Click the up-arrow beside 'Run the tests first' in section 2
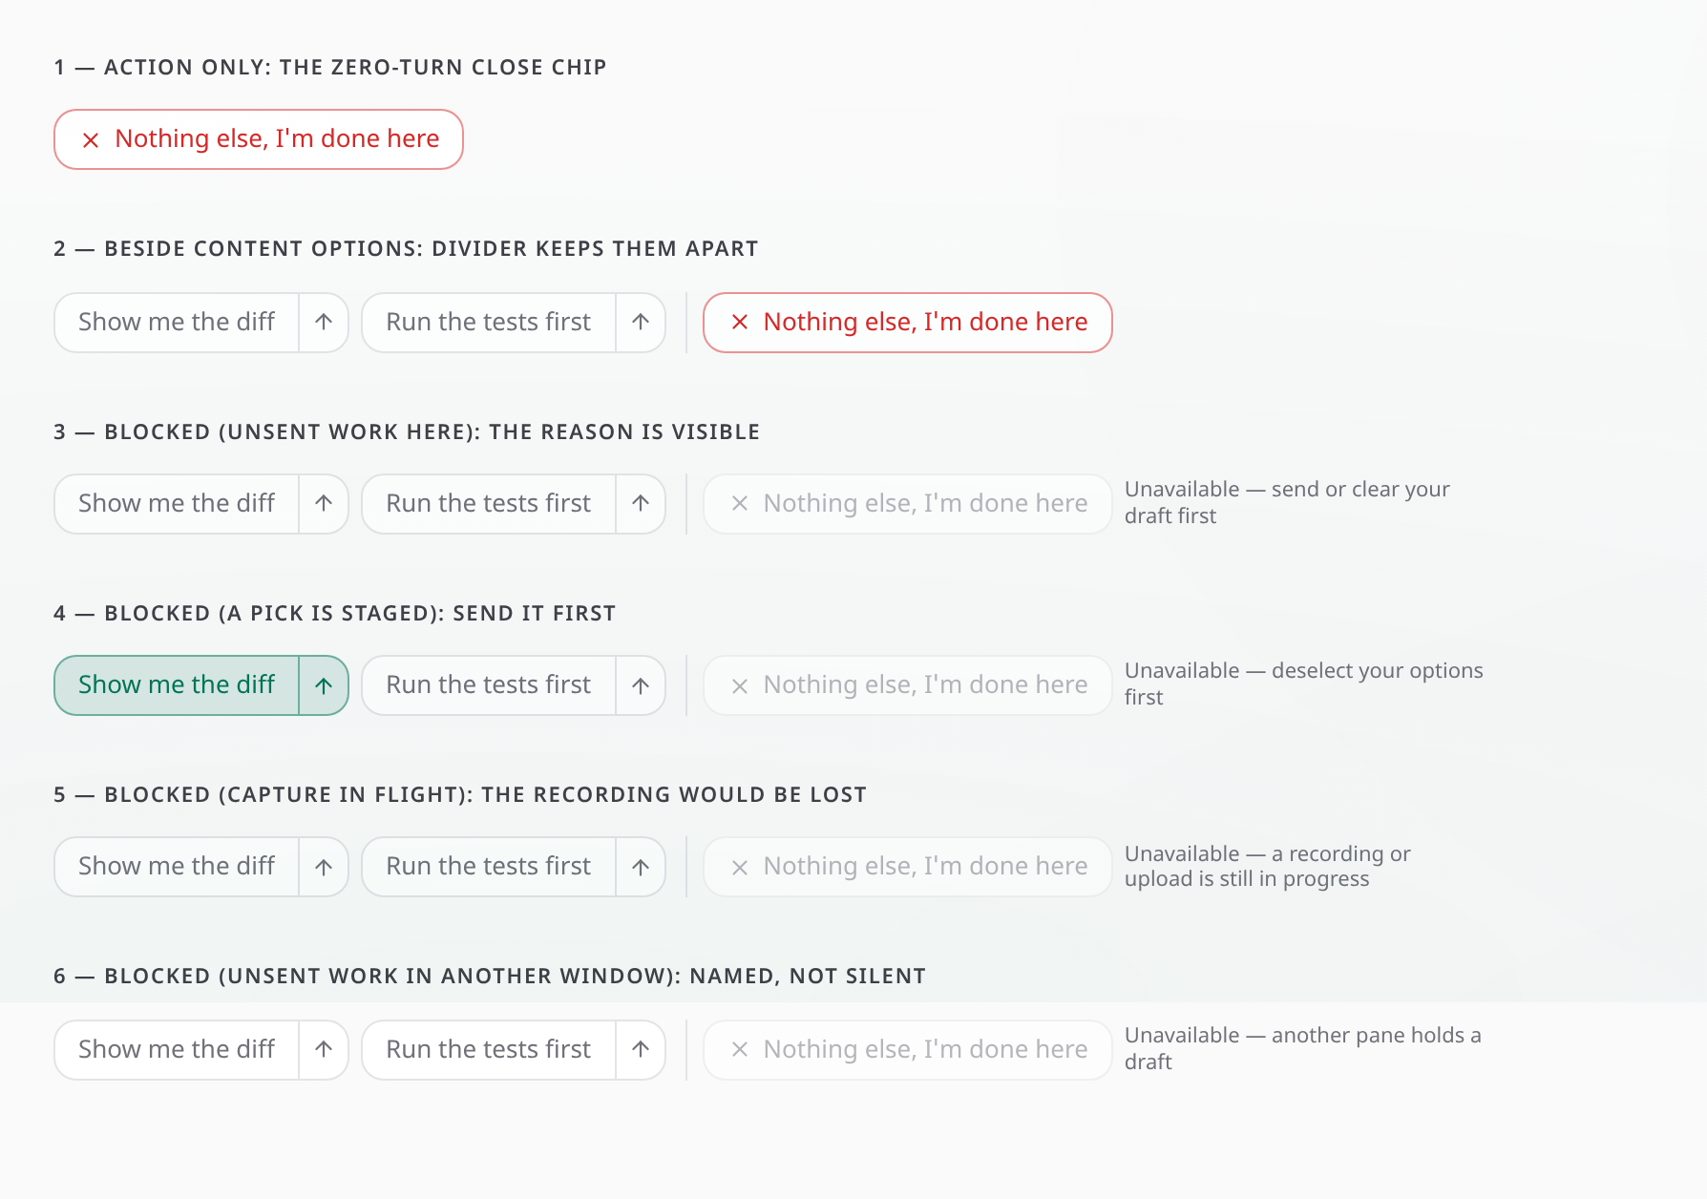The image size is (1707, 1199). pyautogui.click(x=641, y=323)
